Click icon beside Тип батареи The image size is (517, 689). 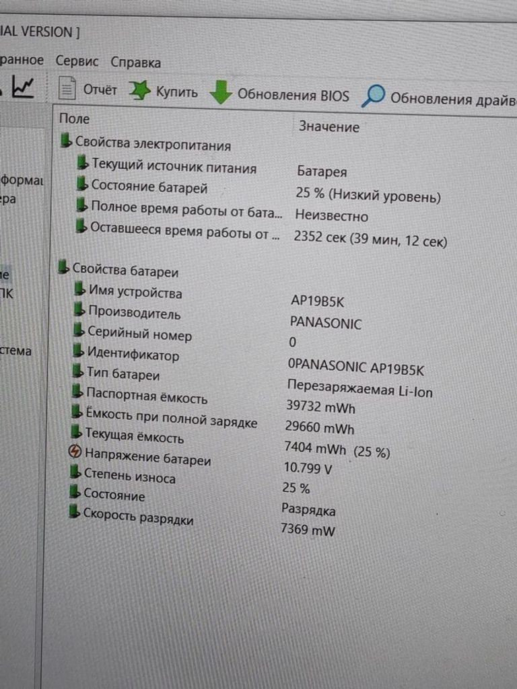coord(77,371)
